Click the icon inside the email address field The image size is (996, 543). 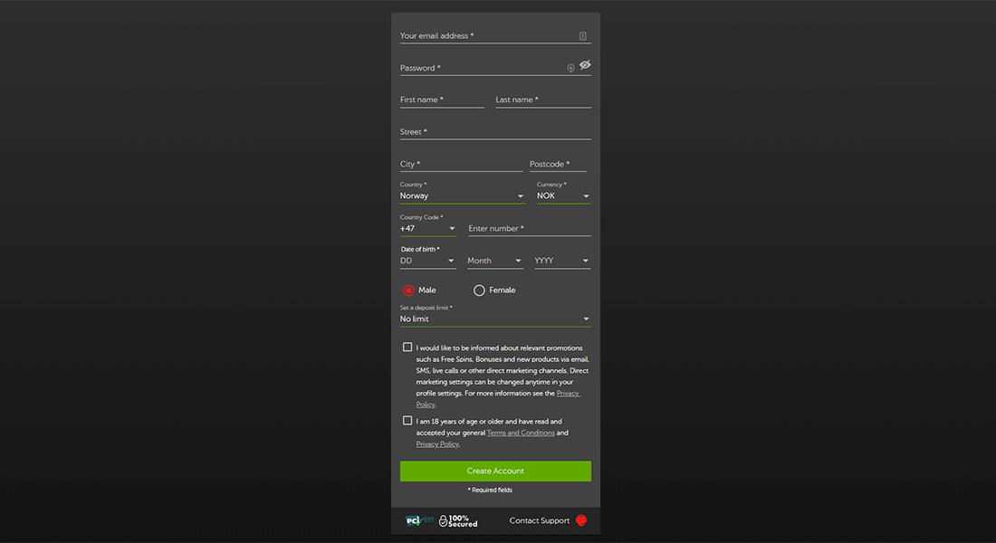582,33
